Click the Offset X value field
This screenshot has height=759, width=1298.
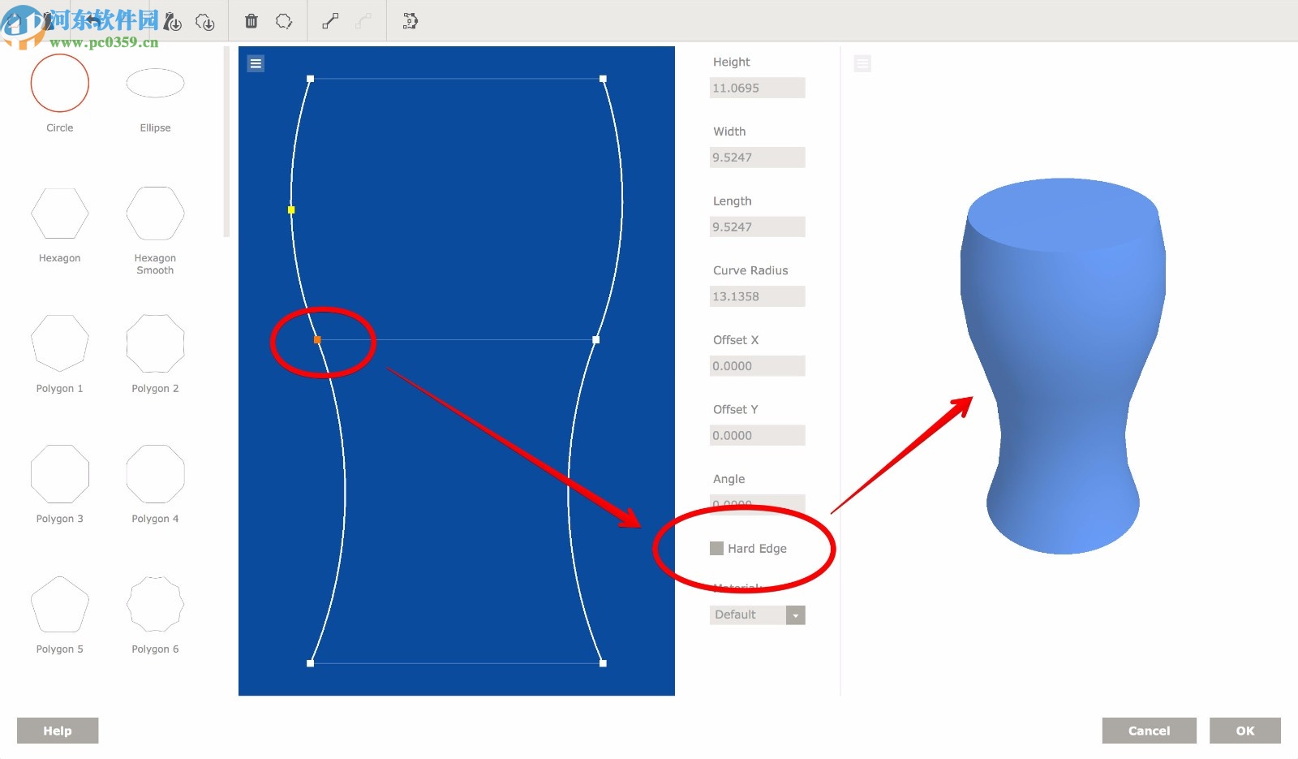(757, 365)
